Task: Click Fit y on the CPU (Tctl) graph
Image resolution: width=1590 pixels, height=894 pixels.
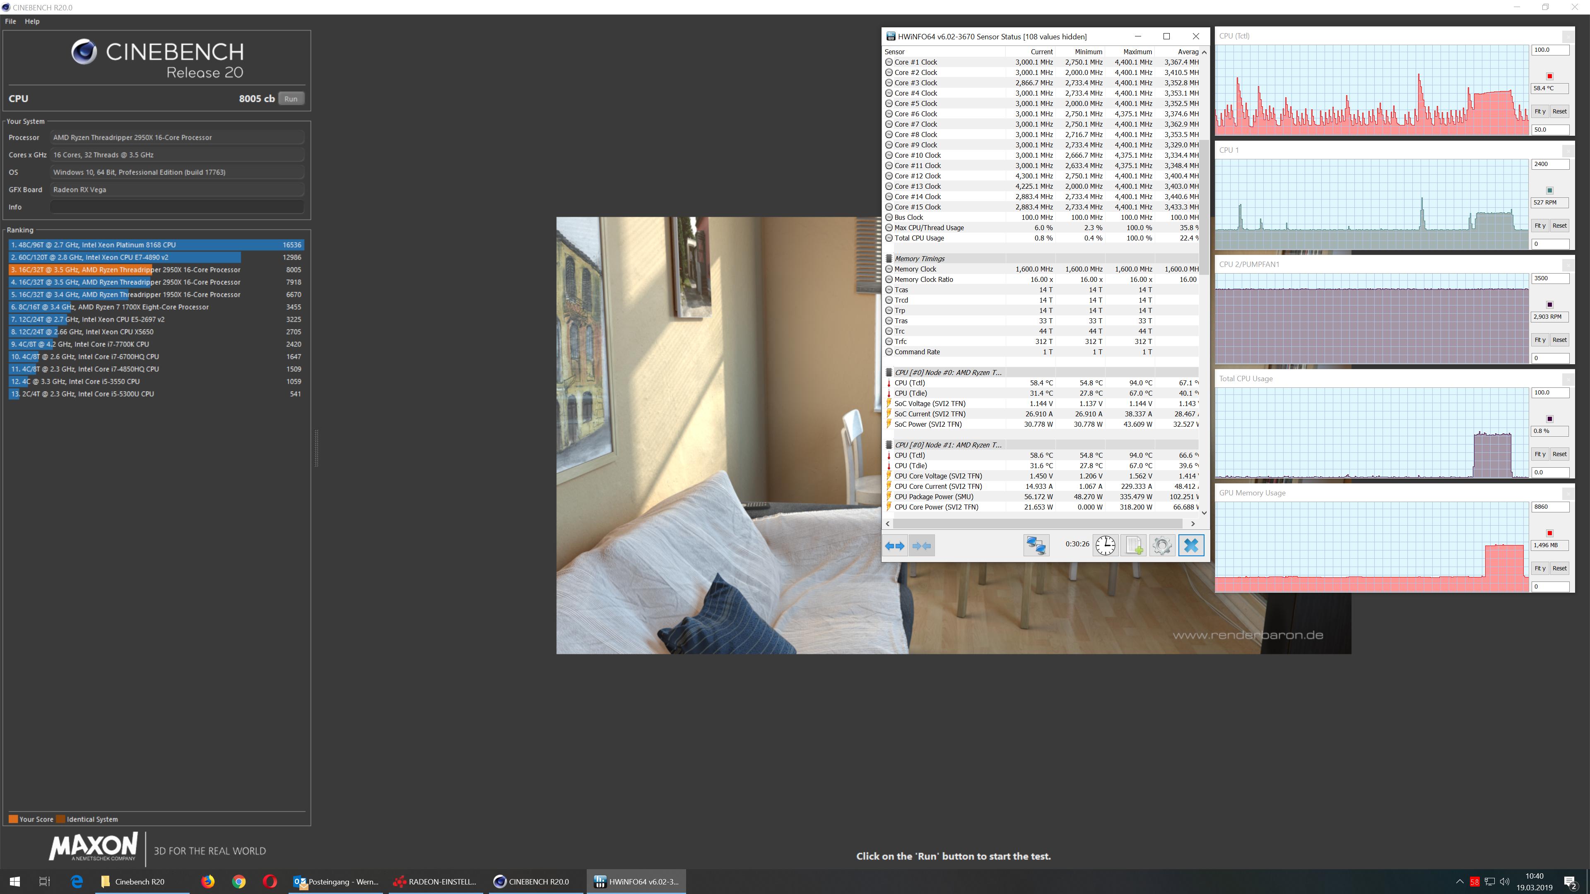Action: tap(1539, 112)
